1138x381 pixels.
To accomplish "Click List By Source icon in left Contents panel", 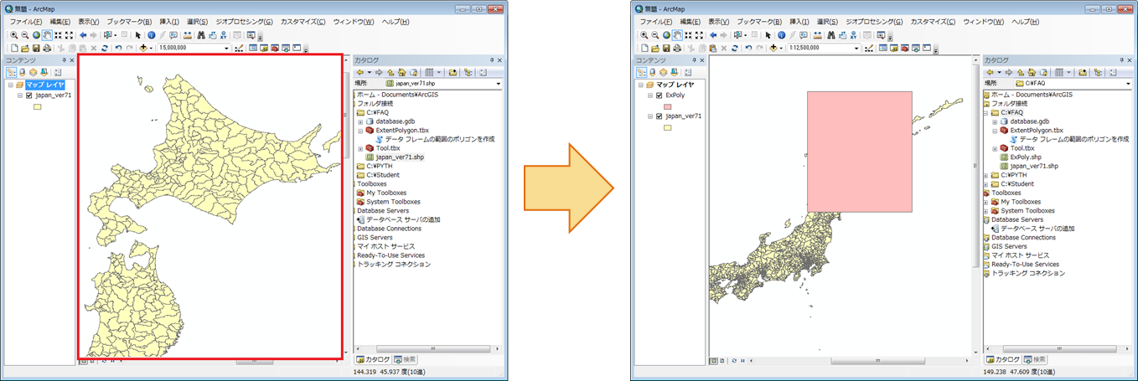I will 23,73.
